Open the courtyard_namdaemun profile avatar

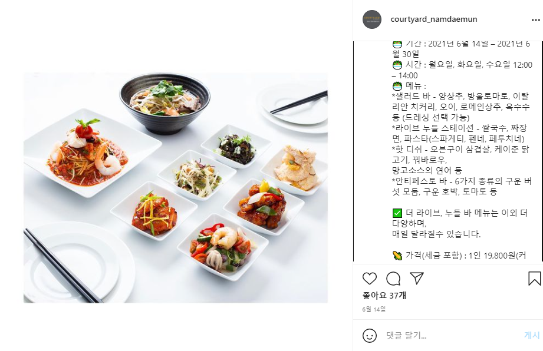coord(372,19)
